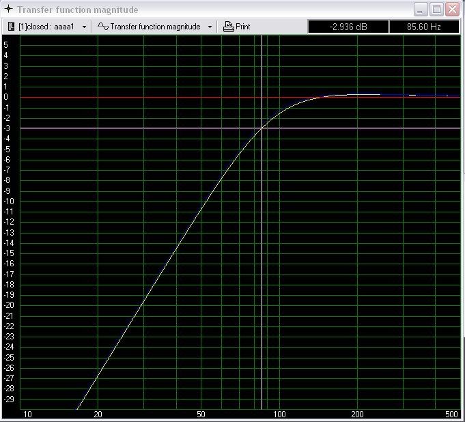Click the 'Transfer function magnitude' toolbar label

click(x=155, y=27)
